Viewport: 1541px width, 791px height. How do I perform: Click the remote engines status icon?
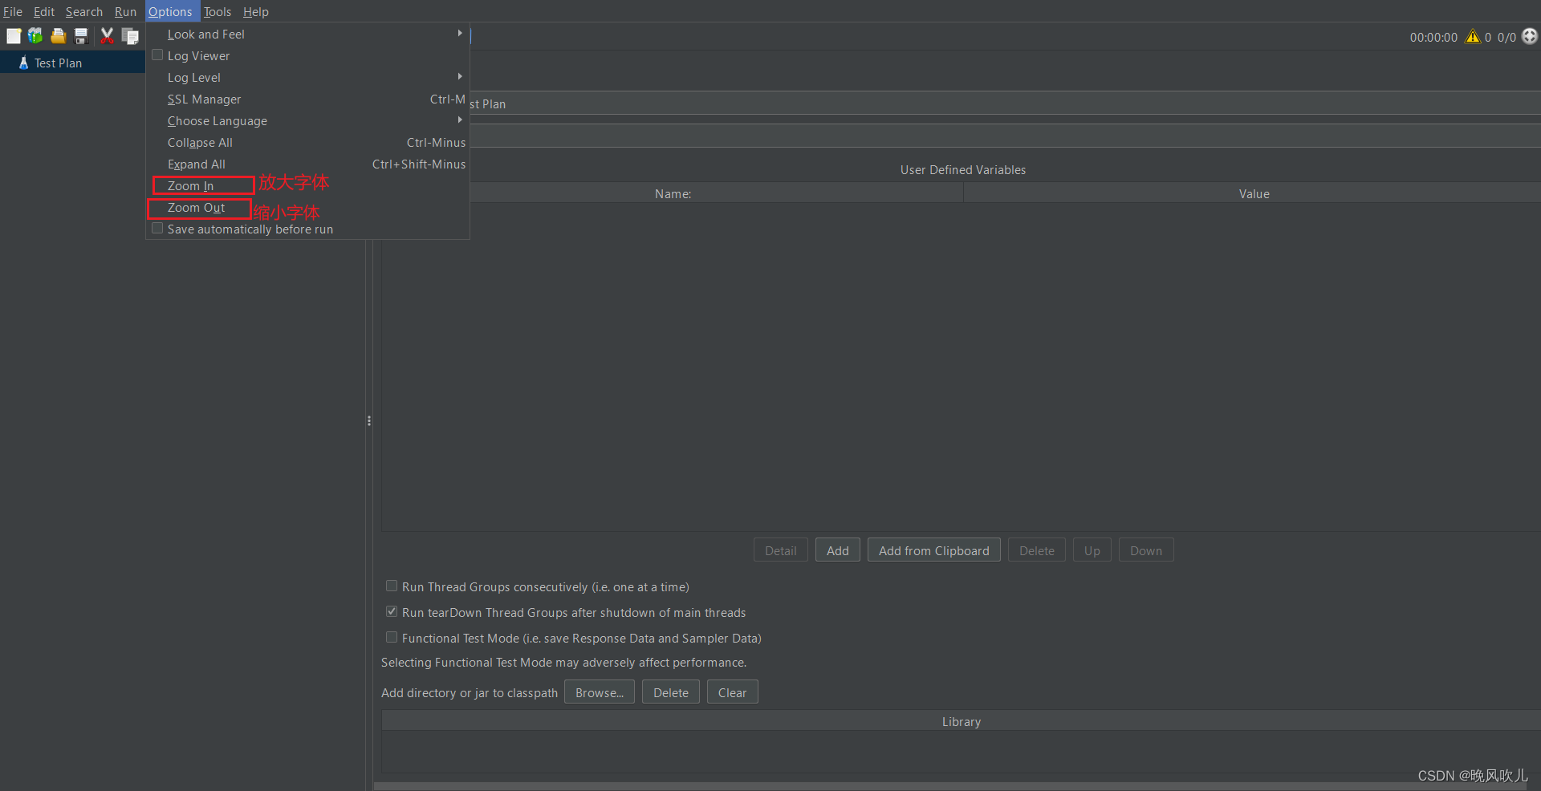[1530, 36]
